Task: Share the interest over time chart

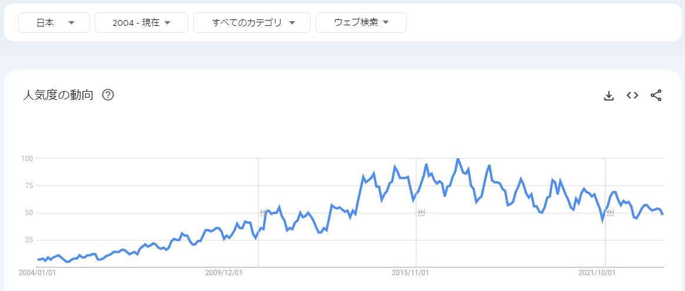Action: point(656,95)
